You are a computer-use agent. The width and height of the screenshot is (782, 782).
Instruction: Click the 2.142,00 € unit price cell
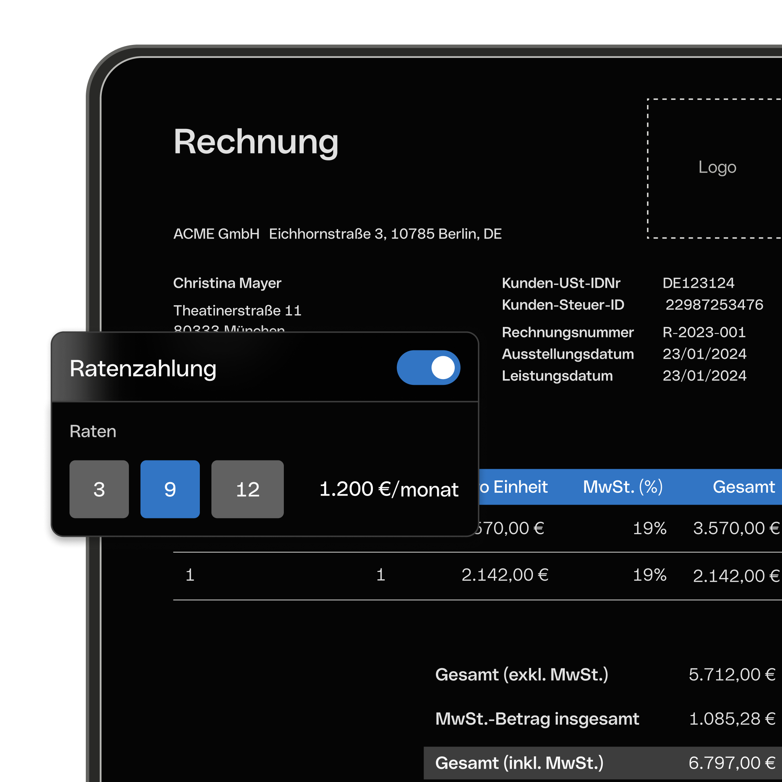pyautogui.click(x=505, y=575)
